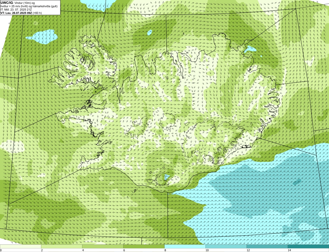Click the legend scale label "2"
329x252 pixels.
42,250
